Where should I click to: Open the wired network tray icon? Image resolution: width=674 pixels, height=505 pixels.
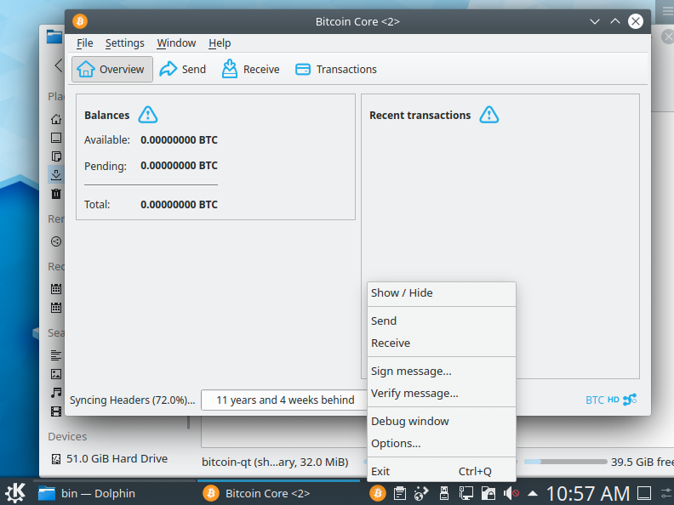pos(466,493)
